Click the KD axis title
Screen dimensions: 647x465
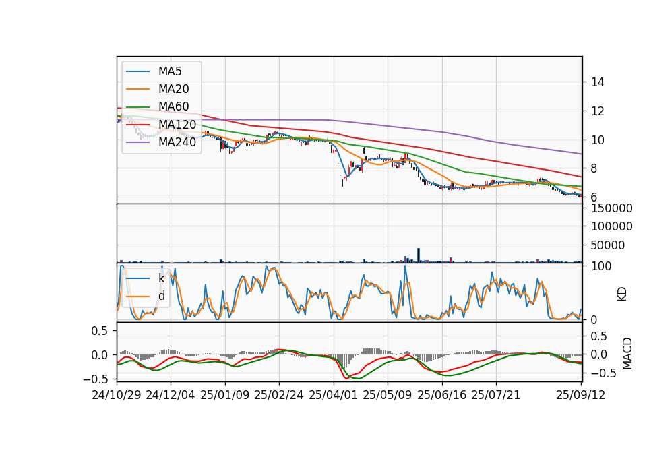pyautogui.click(x=622, y=294)
